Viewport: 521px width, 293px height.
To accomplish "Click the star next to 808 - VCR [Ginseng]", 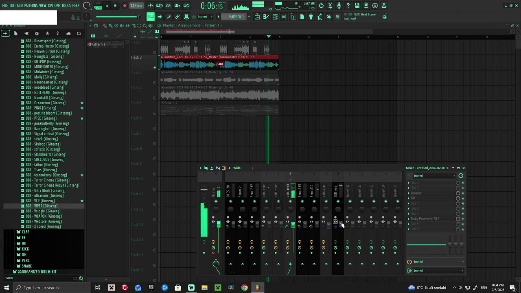I will pyautogui.click(x=82, y=201).
